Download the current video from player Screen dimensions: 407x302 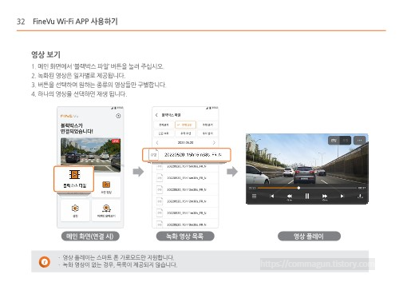(360, 197)
